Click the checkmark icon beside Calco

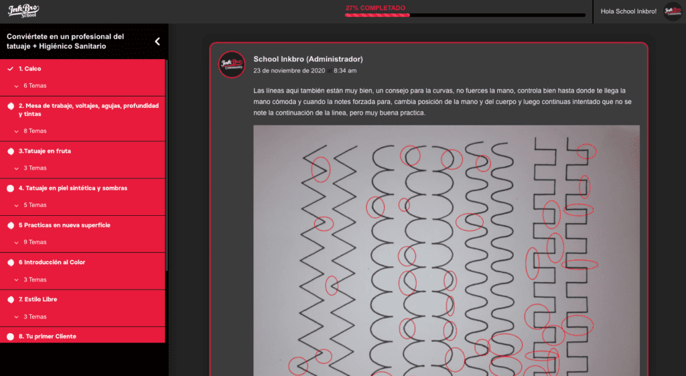10,69
